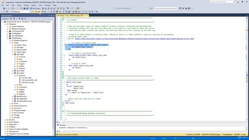Click the Cut scissors icon
Viewport: 249px width, 140px height.
coord(58,9)
